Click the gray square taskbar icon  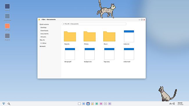click(105, 104)
